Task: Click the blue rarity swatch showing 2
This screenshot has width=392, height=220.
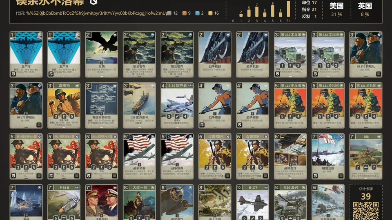Action: click(198, 13)
